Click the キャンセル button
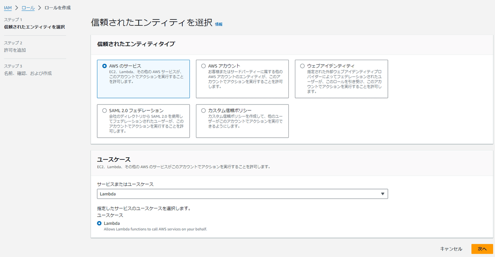Screen dimensions: 495x257 point(451,249)
